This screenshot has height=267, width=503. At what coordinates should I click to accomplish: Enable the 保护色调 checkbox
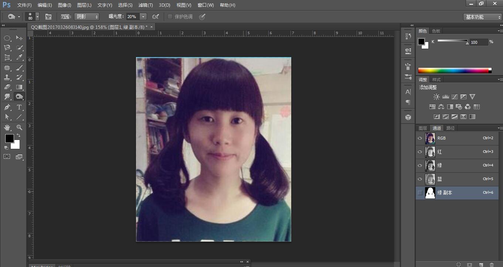(x=170, y=17)
